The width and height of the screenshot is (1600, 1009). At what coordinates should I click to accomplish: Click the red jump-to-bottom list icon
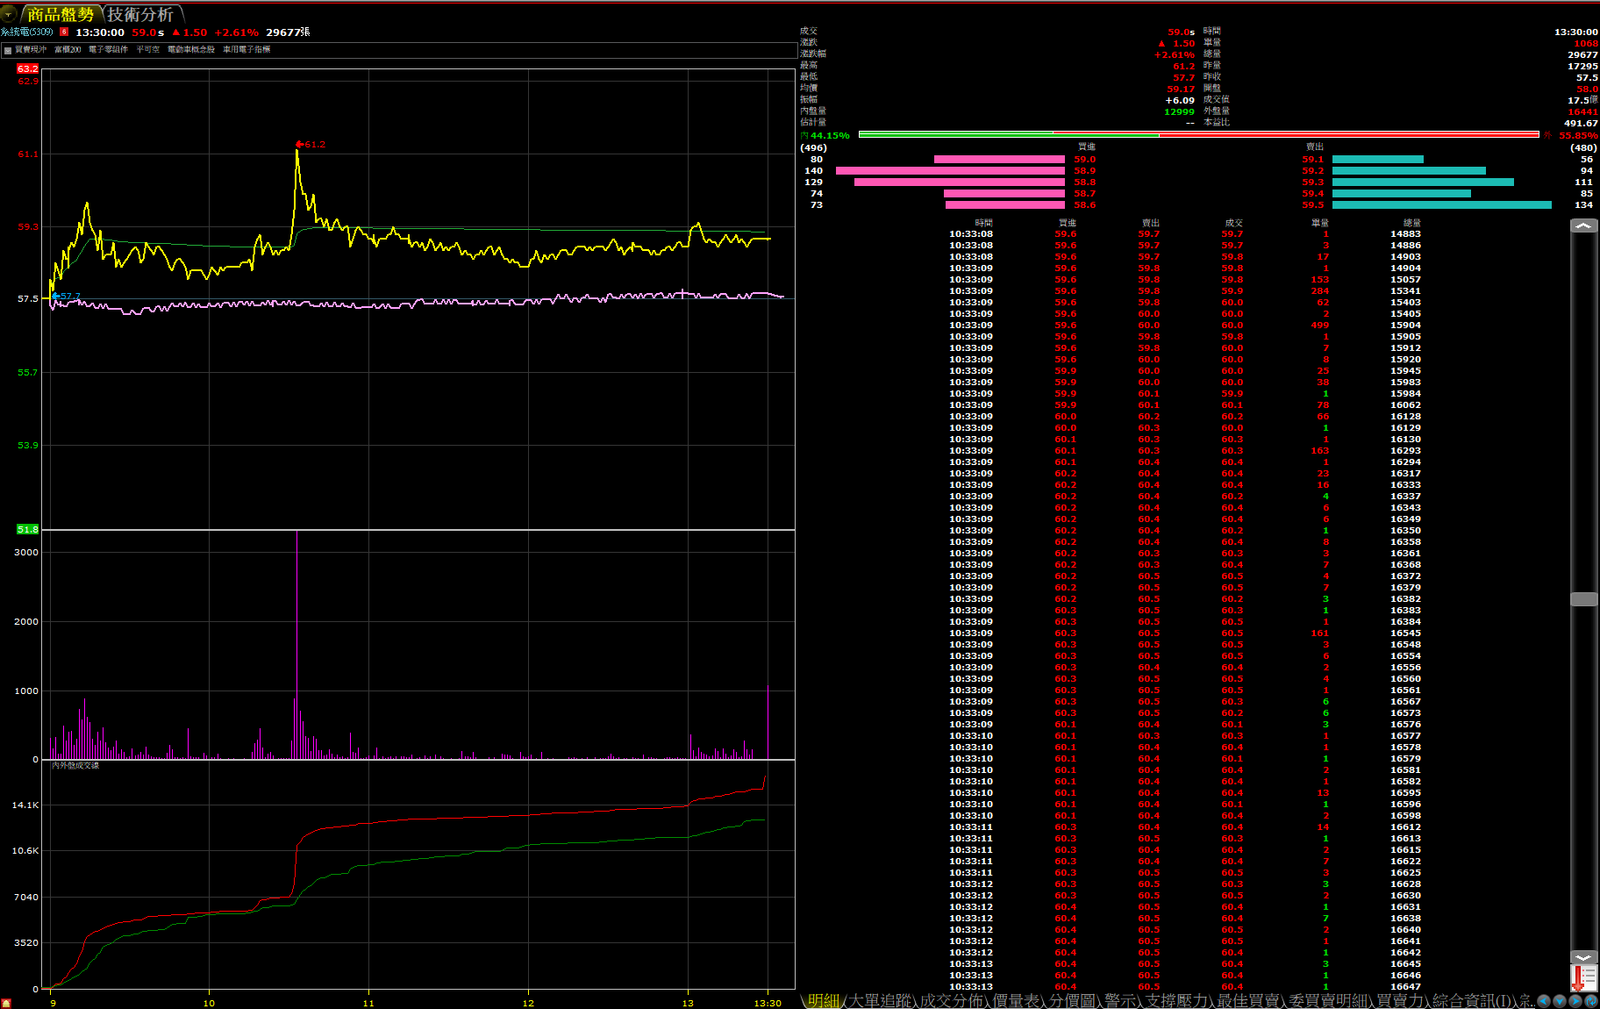coord(1583,977)
